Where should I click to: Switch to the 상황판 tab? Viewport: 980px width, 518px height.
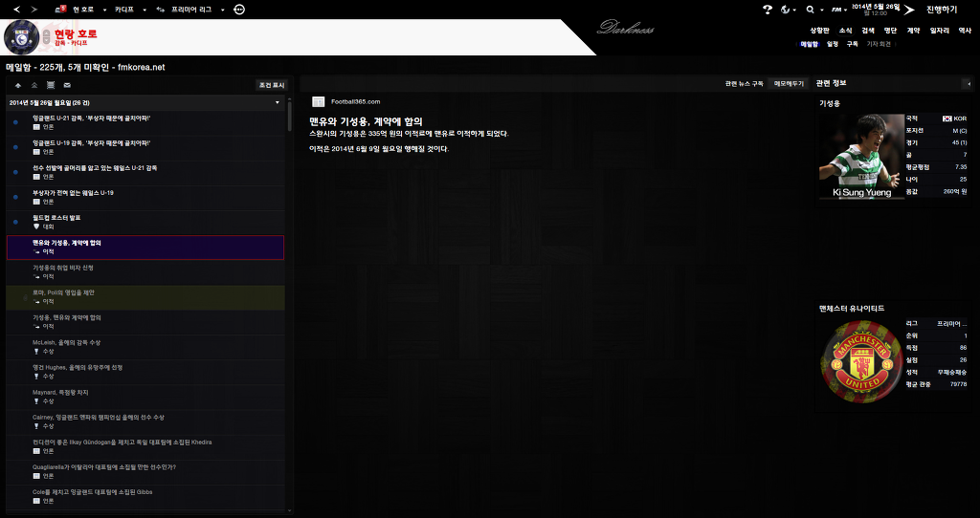(819, 30)
